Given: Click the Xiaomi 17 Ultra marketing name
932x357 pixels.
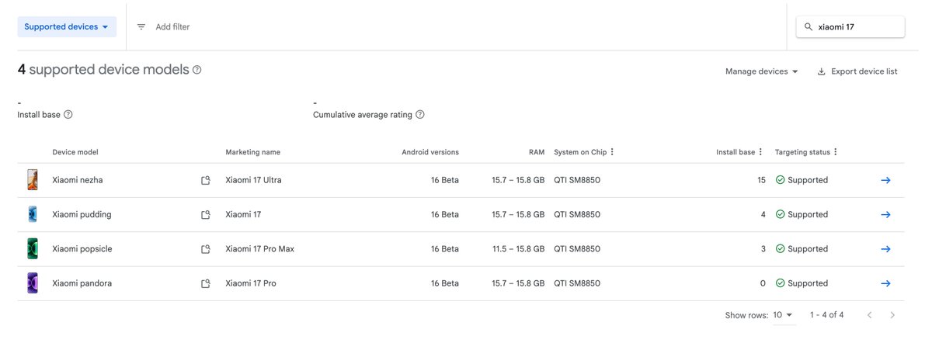Looking at the screenshot, I should click(253, 180).
